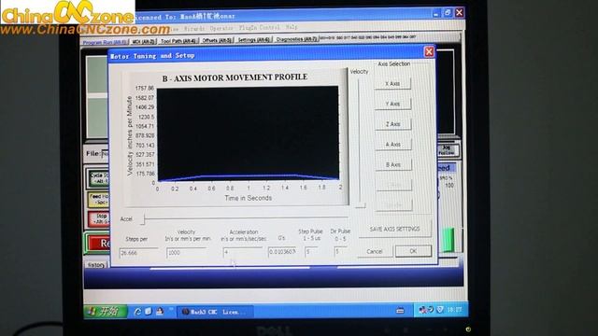The width and height of the screenshot is (598, 336).
Task: Switch to the Diagnostics tab
Action: [296, 39]
